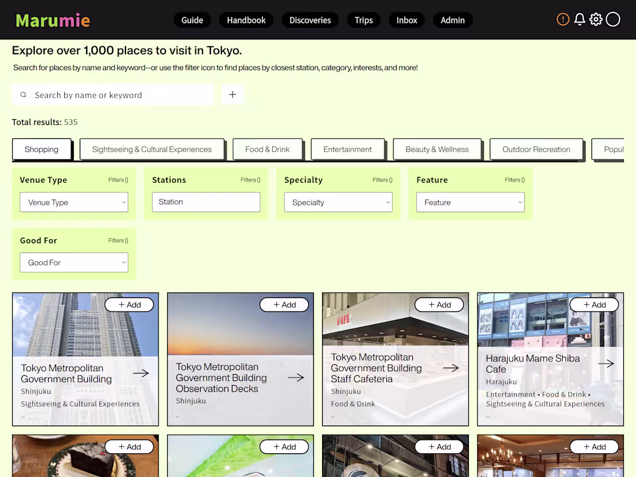636x477 pixels.
Task: Add Tokyo Metropolitan Government Building card
Action: coord(130,305)
